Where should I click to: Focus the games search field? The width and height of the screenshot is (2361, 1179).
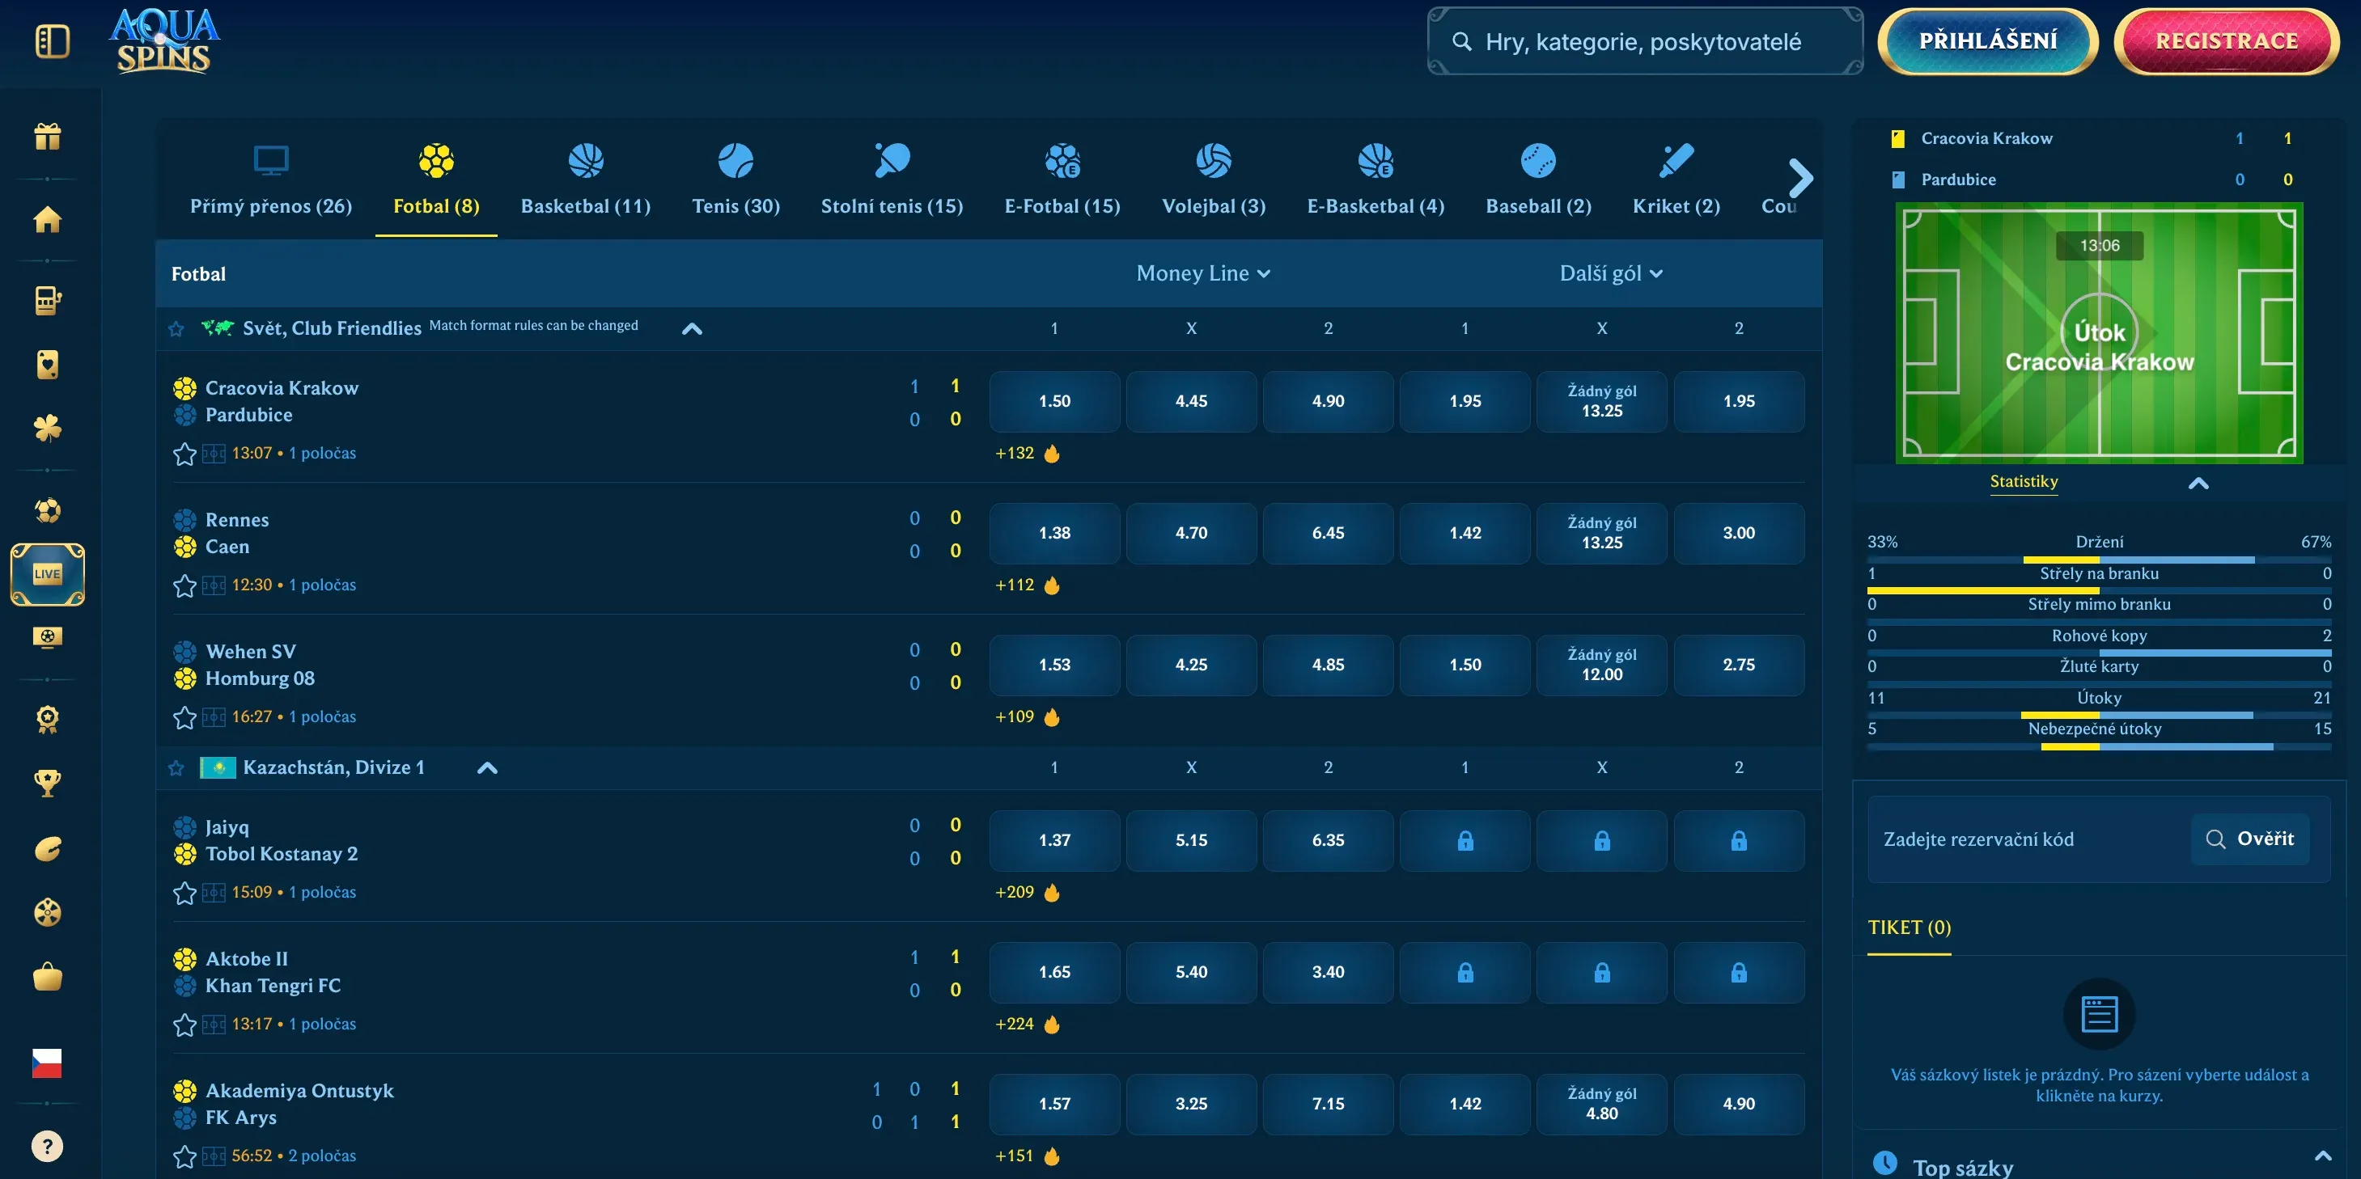[x=1645, y=41]
